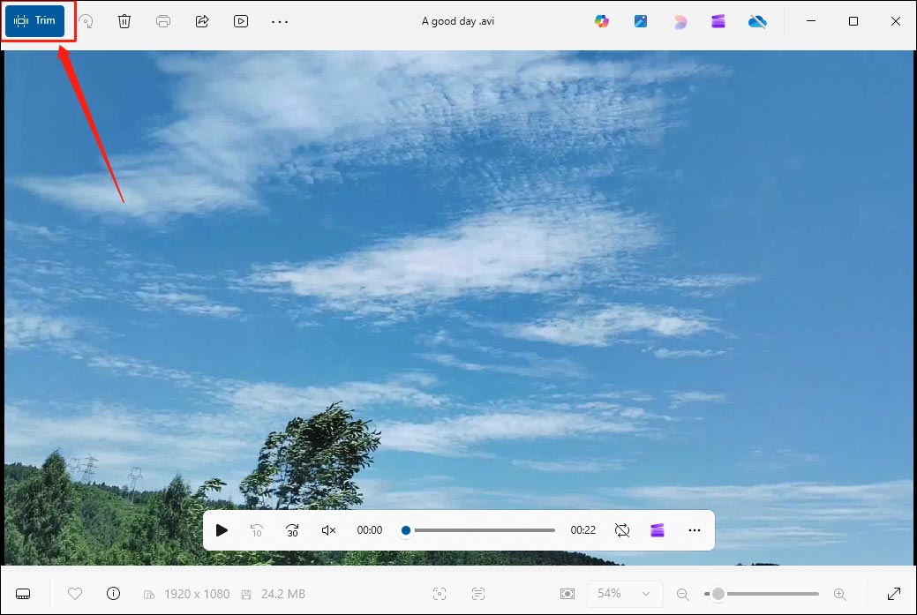This screenshot has width=917, height=615.
Task: Toggle the filmstrip view in the bottom bar
Action: [23, 593]
